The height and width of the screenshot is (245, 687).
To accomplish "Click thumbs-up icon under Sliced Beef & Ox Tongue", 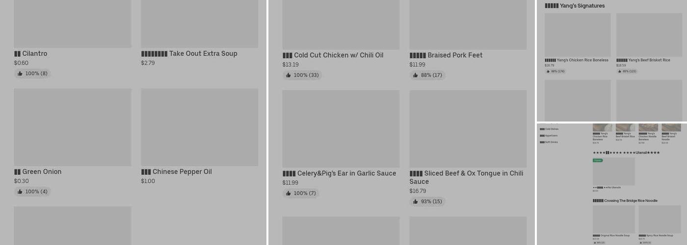I will click(x=416, y=201).
